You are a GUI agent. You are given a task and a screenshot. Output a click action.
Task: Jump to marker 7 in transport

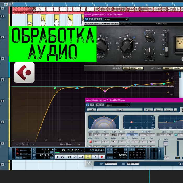click(x=134, y=155)
